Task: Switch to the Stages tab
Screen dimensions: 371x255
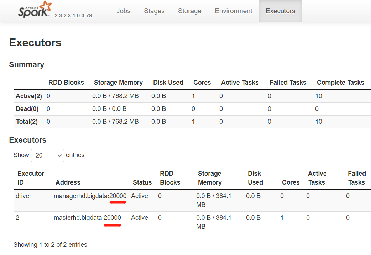Action: coord(154,11)
